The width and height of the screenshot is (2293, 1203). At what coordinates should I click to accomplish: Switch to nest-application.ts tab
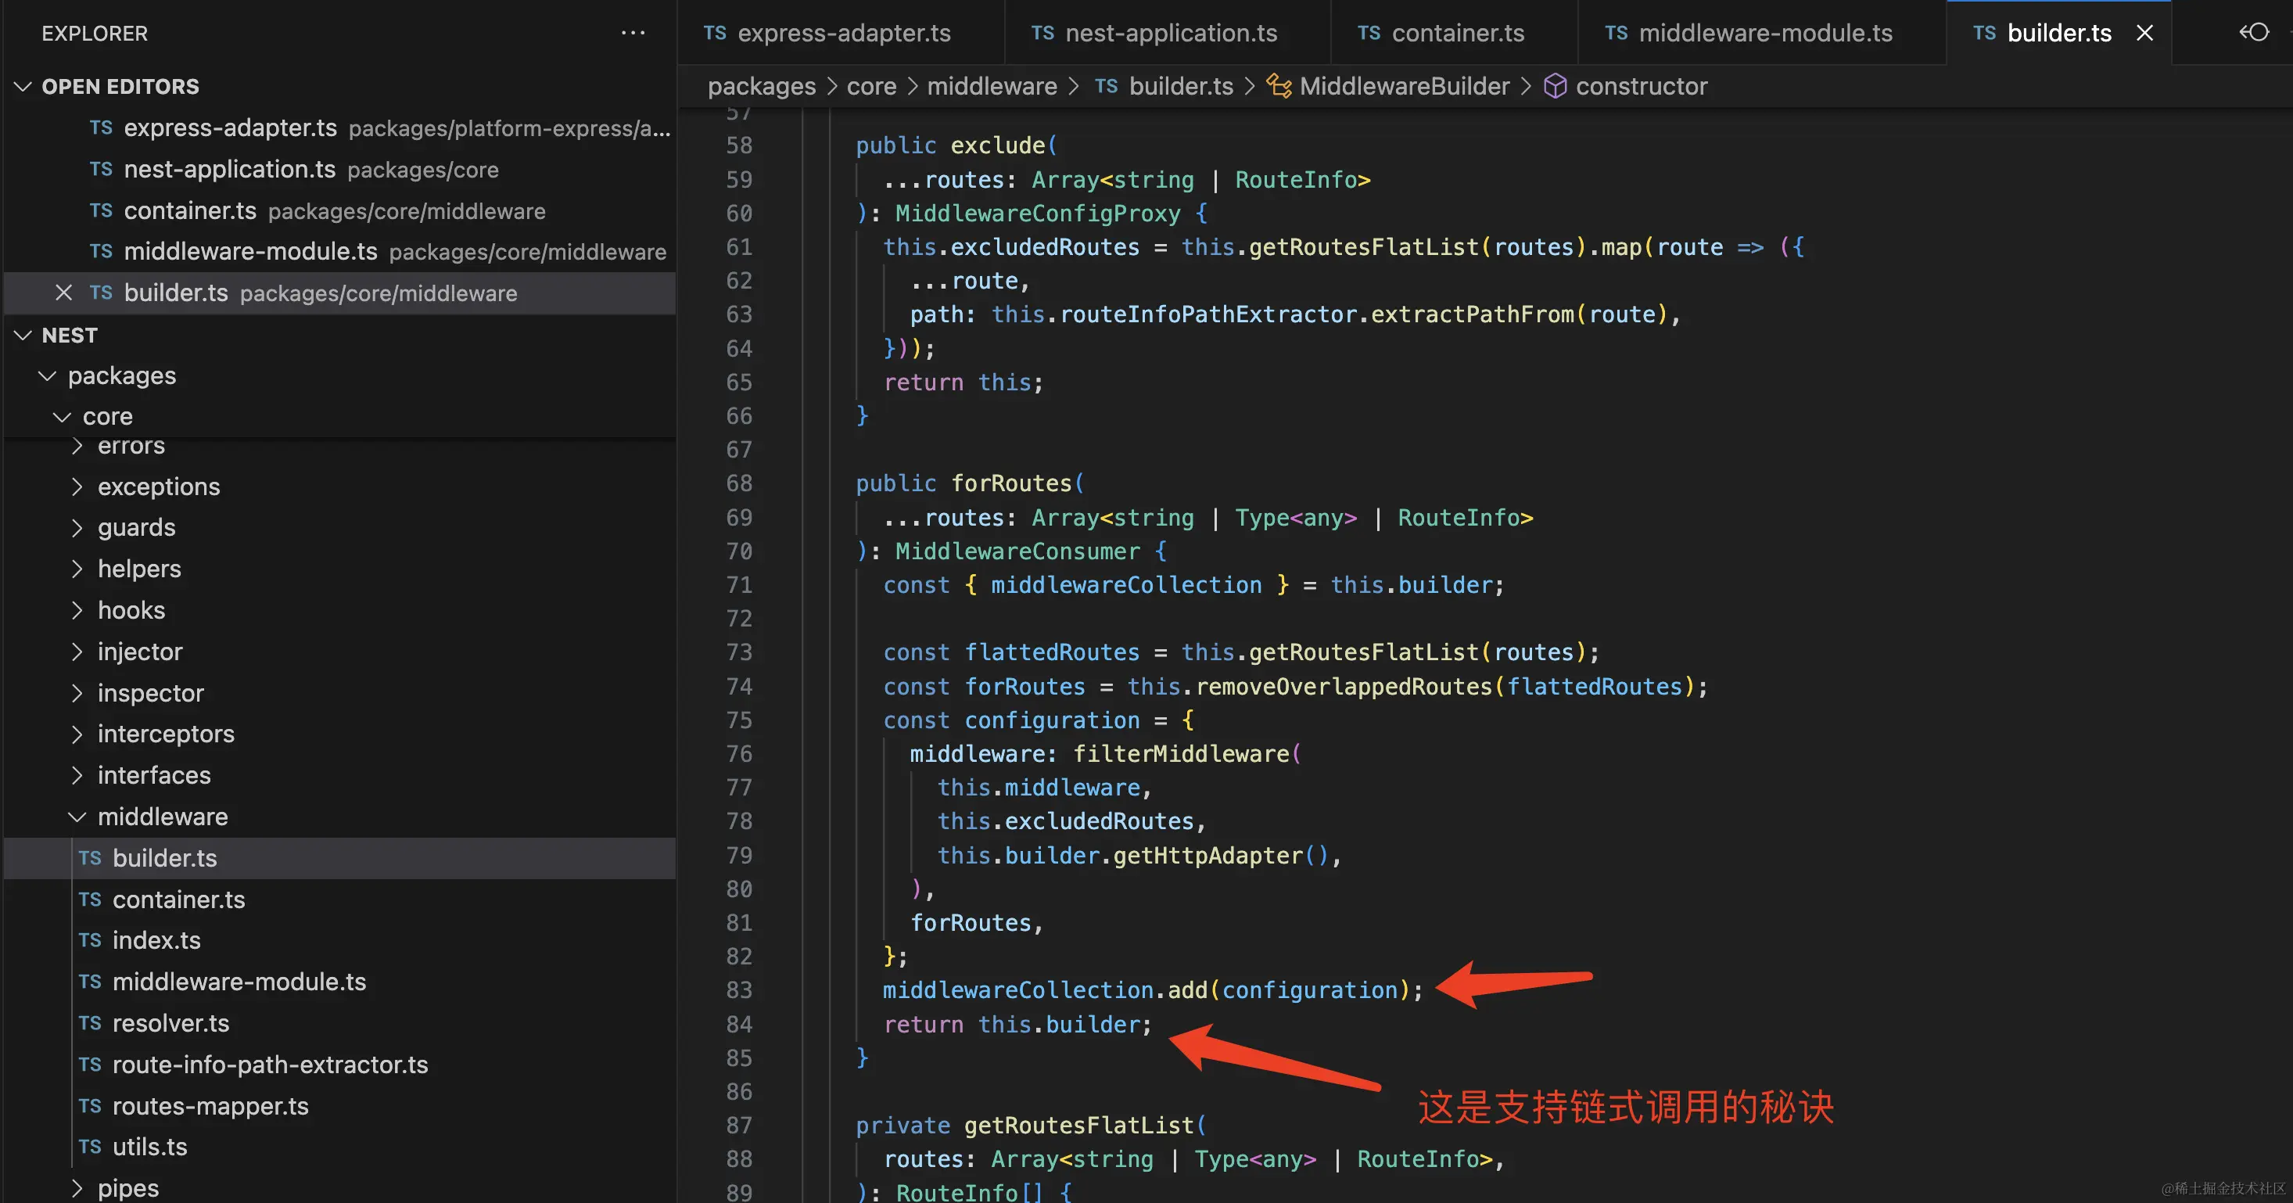pyautogui.click(x=1168, y=33)
